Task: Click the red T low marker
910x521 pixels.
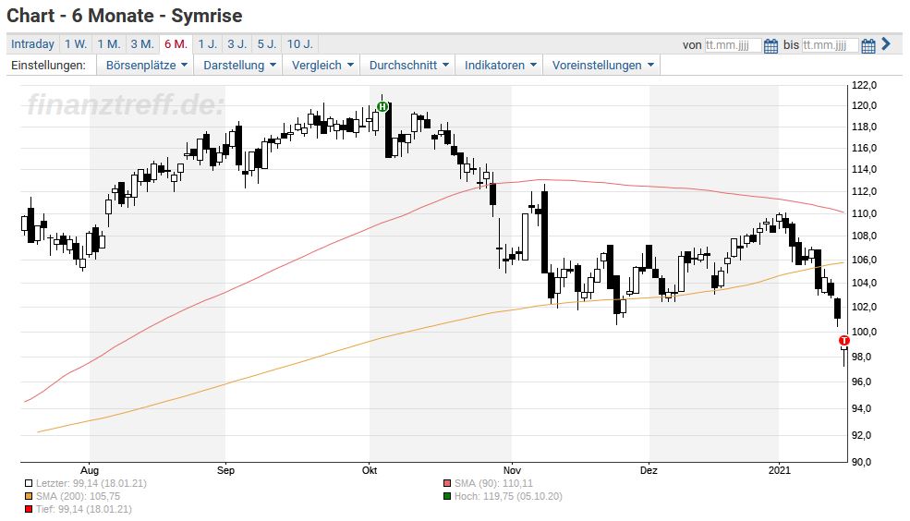Action: point(843,341)
